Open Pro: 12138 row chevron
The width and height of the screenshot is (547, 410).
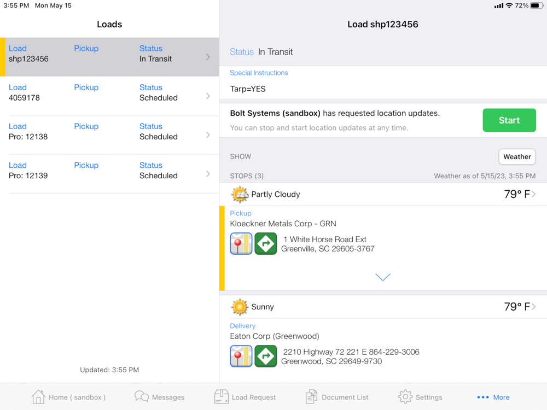pyautogui.click(x=208, y=135)
